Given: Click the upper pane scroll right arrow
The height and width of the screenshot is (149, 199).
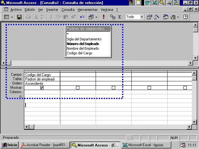Looking at the screenshot, I should tap(191, 63).
